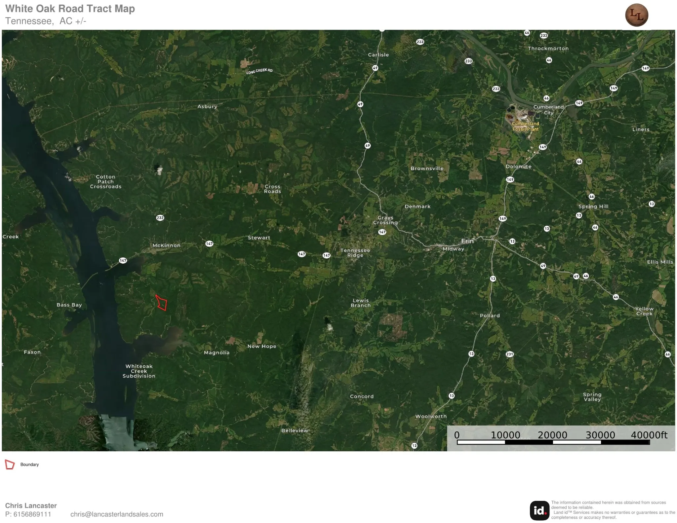Click the McKinnon place label
The width and height of the screenshot is (677, 523).
tap(166, 245)
